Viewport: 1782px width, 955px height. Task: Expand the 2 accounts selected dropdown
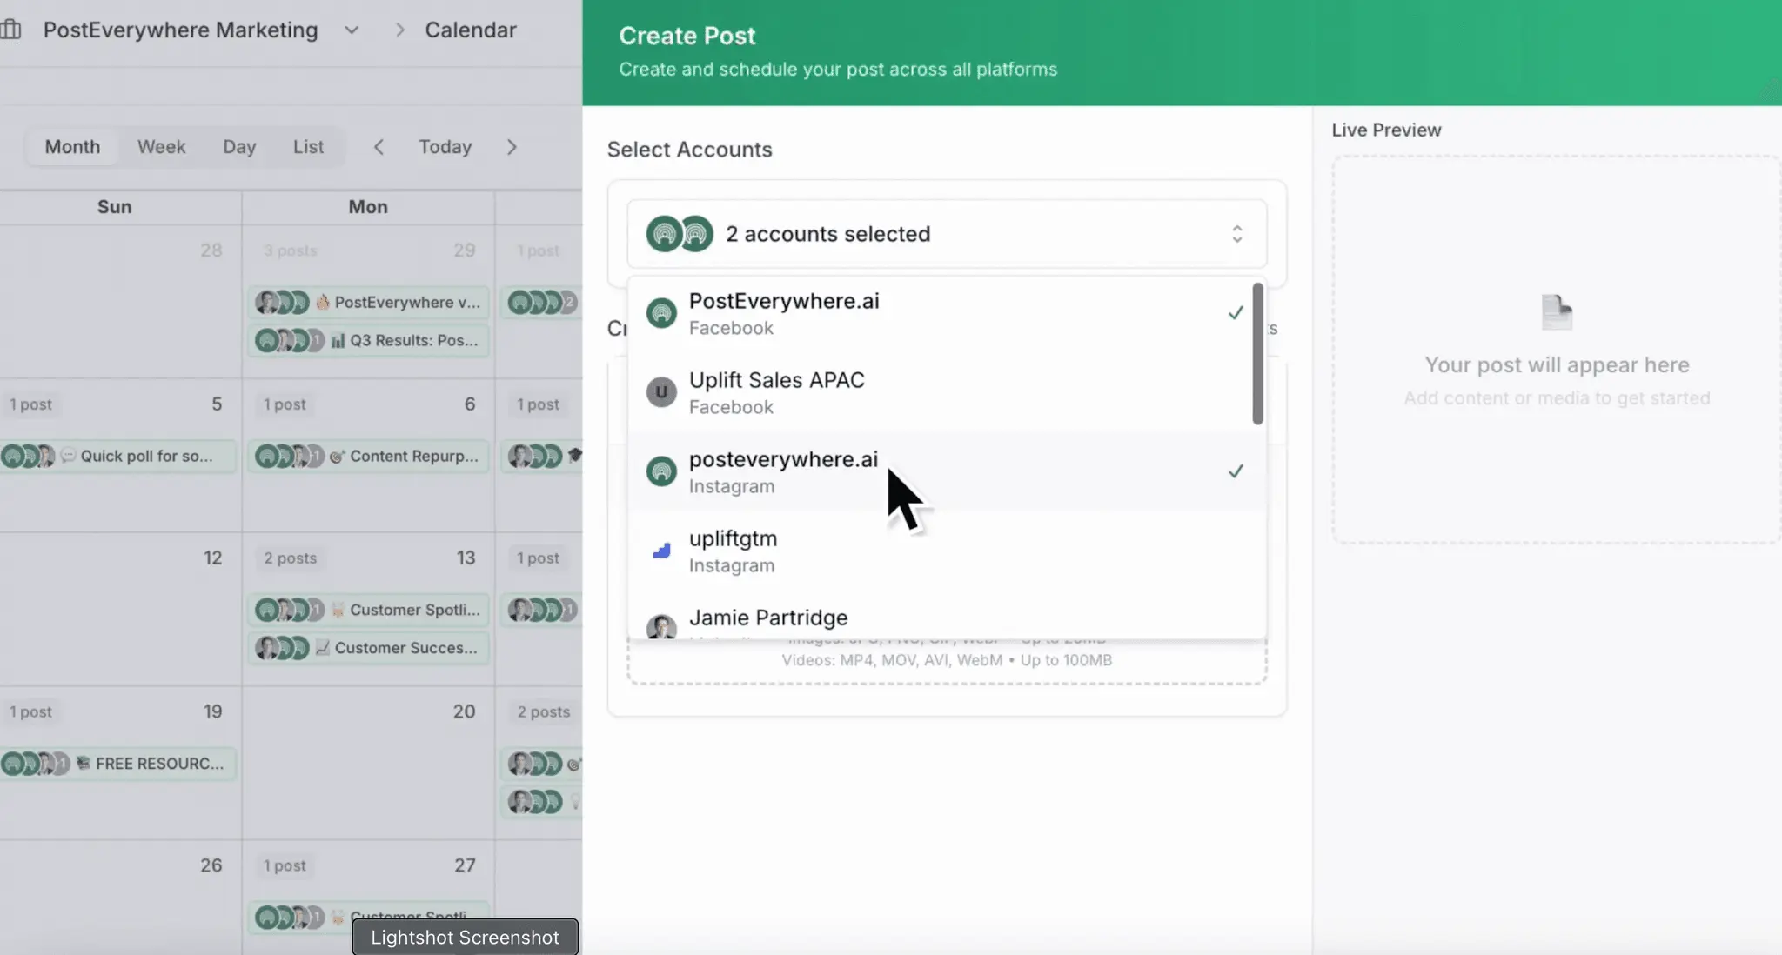947,234
